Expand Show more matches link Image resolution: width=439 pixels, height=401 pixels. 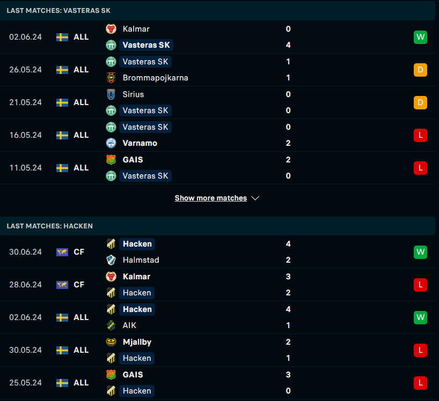tap(211, 198)
